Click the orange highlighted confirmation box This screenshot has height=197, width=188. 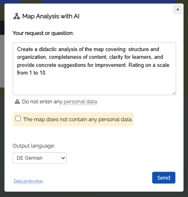pos(73,119)
